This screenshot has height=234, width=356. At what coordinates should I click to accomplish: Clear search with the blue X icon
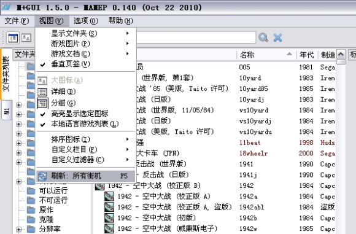[277, 37]
